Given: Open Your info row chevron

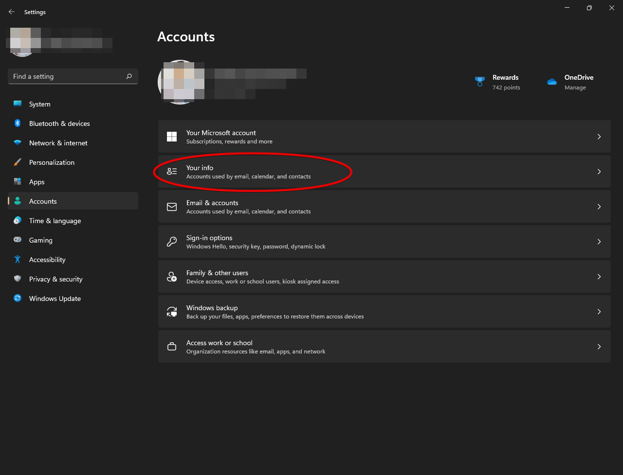Looking at the screenshot, I should click(x=599, y=172).
